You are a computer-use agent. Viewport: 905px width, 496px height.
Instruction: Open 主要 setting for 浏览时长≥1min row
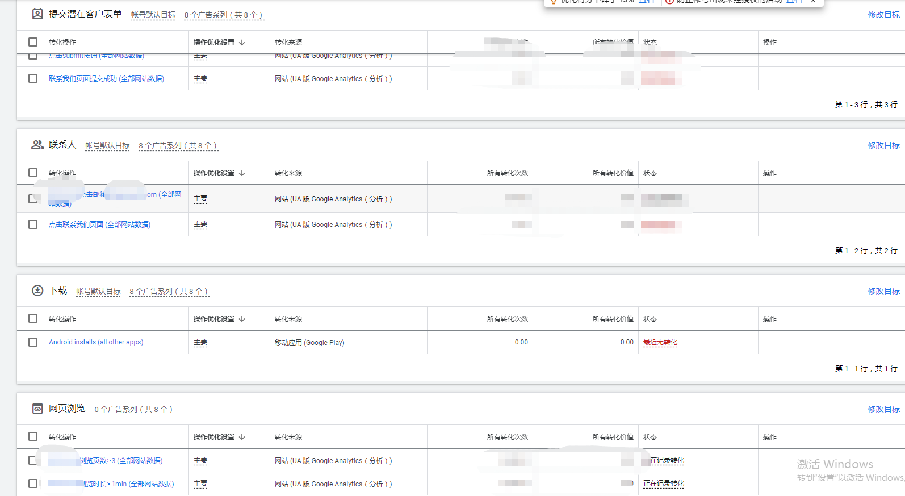pyautogui.click(x=200, y=484)
